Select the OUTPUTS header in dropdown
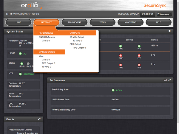179x134 pixels. click(75, 33)
